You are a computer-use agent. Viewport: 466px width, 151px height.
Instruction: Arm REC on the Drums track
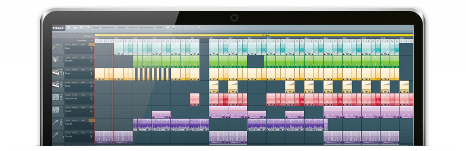click(x=83, y=57)
